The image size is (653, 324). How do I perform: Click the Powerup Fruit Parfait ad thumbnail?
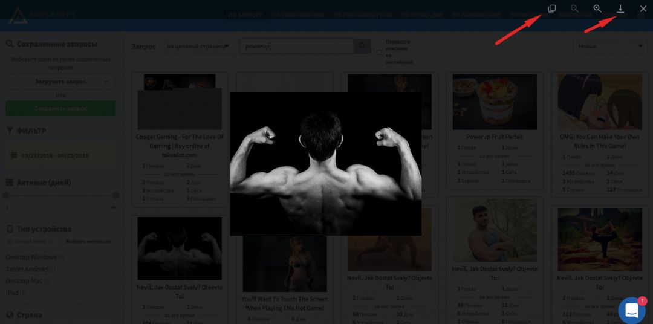tap(495, 102)
